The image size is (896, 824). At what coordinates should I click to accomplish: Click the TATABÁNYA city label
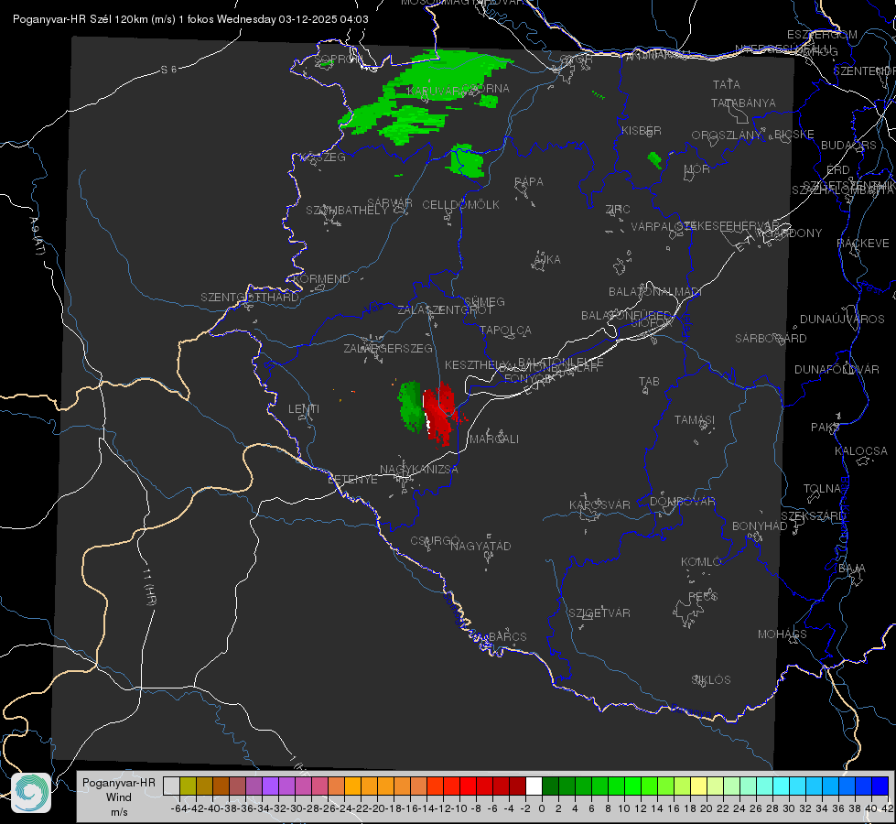tap(743, 103)
